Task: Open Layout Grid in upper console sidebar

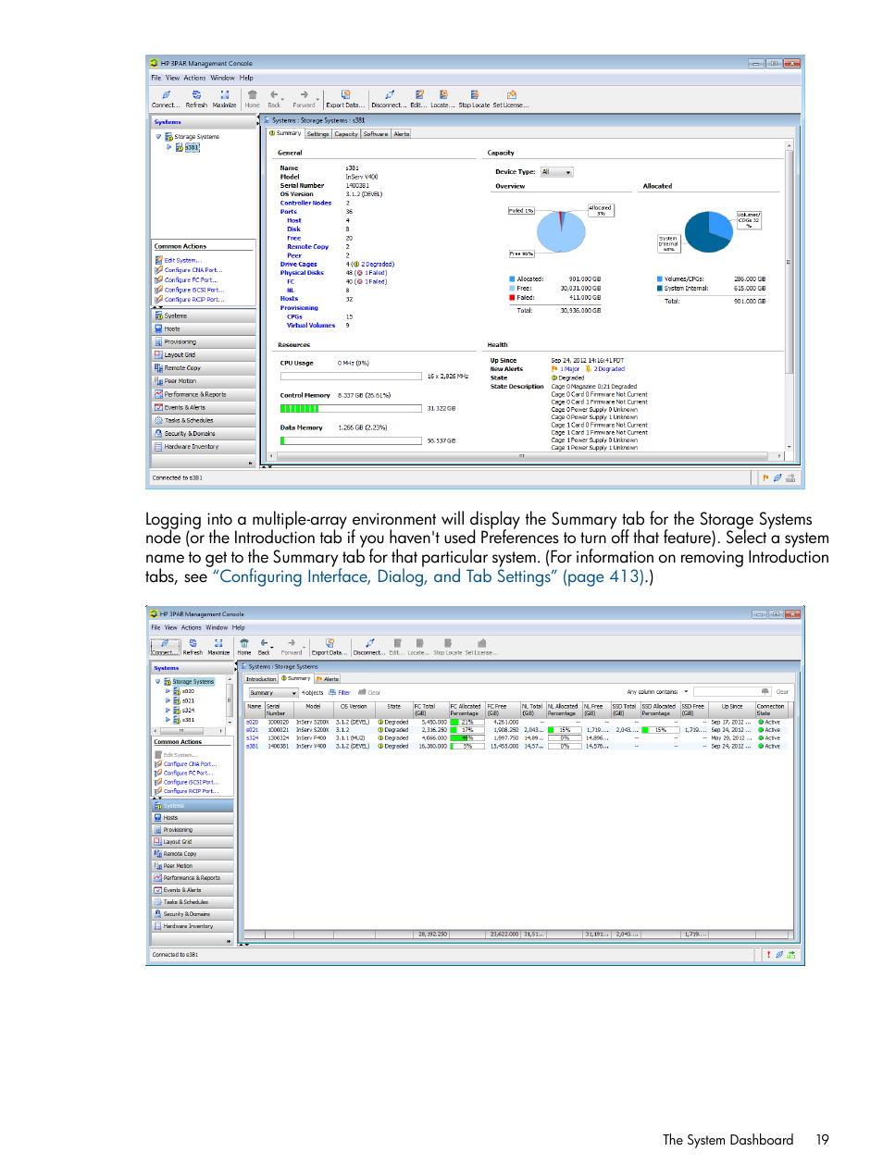Action: [204, 354]
